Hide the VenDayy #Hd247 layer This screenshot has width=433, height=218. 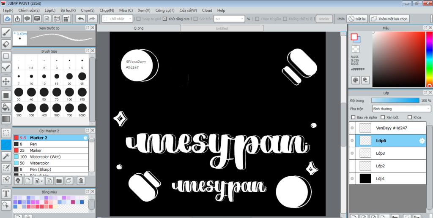[352, 128]
